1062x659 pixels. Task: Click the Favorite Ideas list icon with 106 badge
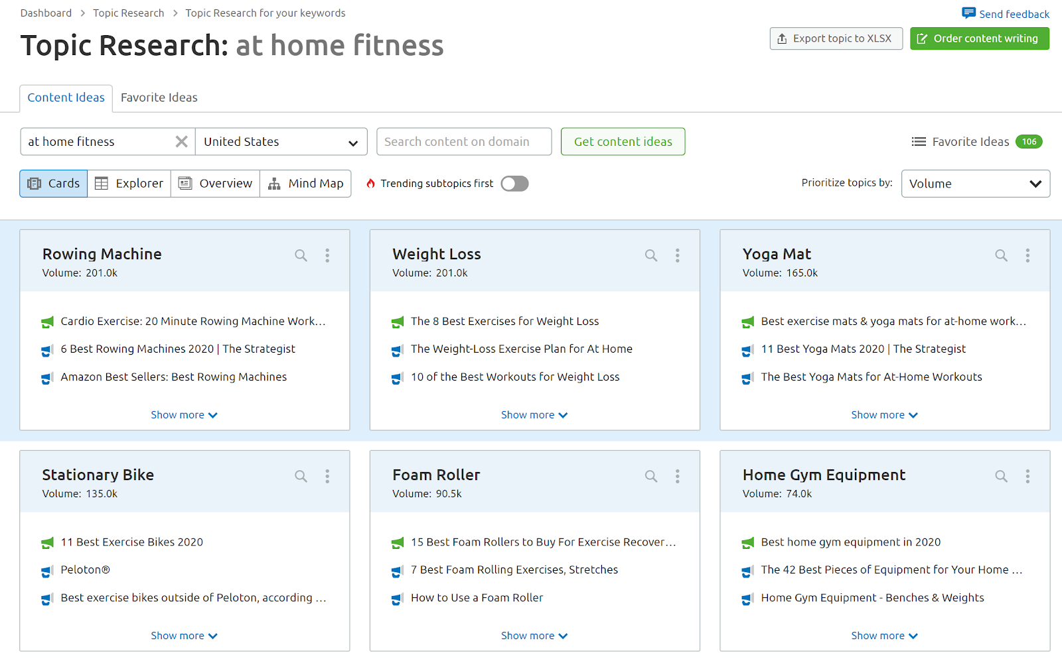click(919, 142)
